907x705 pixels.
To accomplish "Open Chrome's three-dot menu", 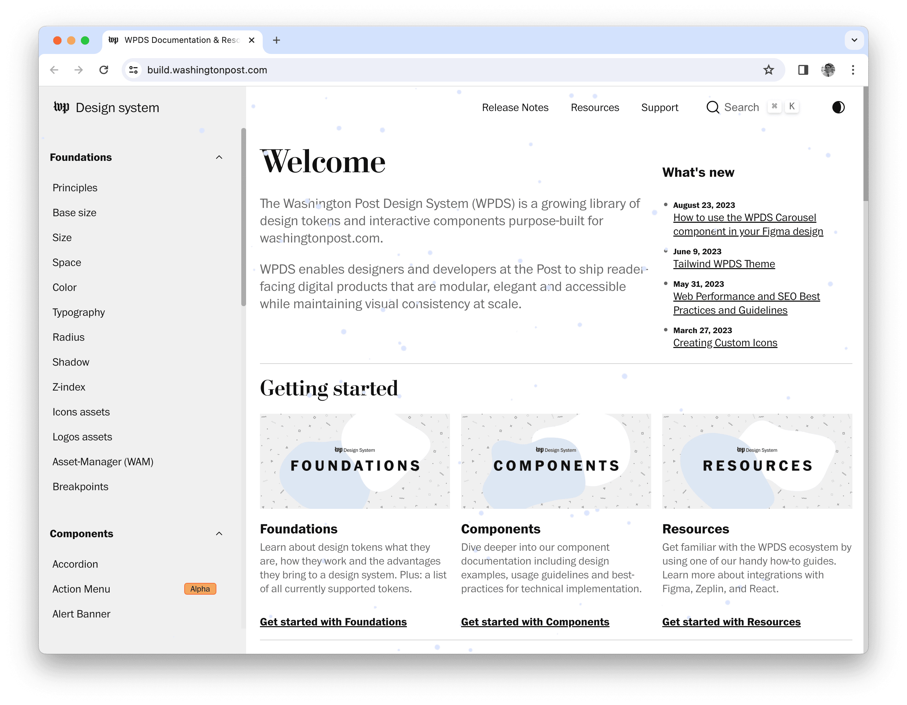I will click(x=853, y=70).
